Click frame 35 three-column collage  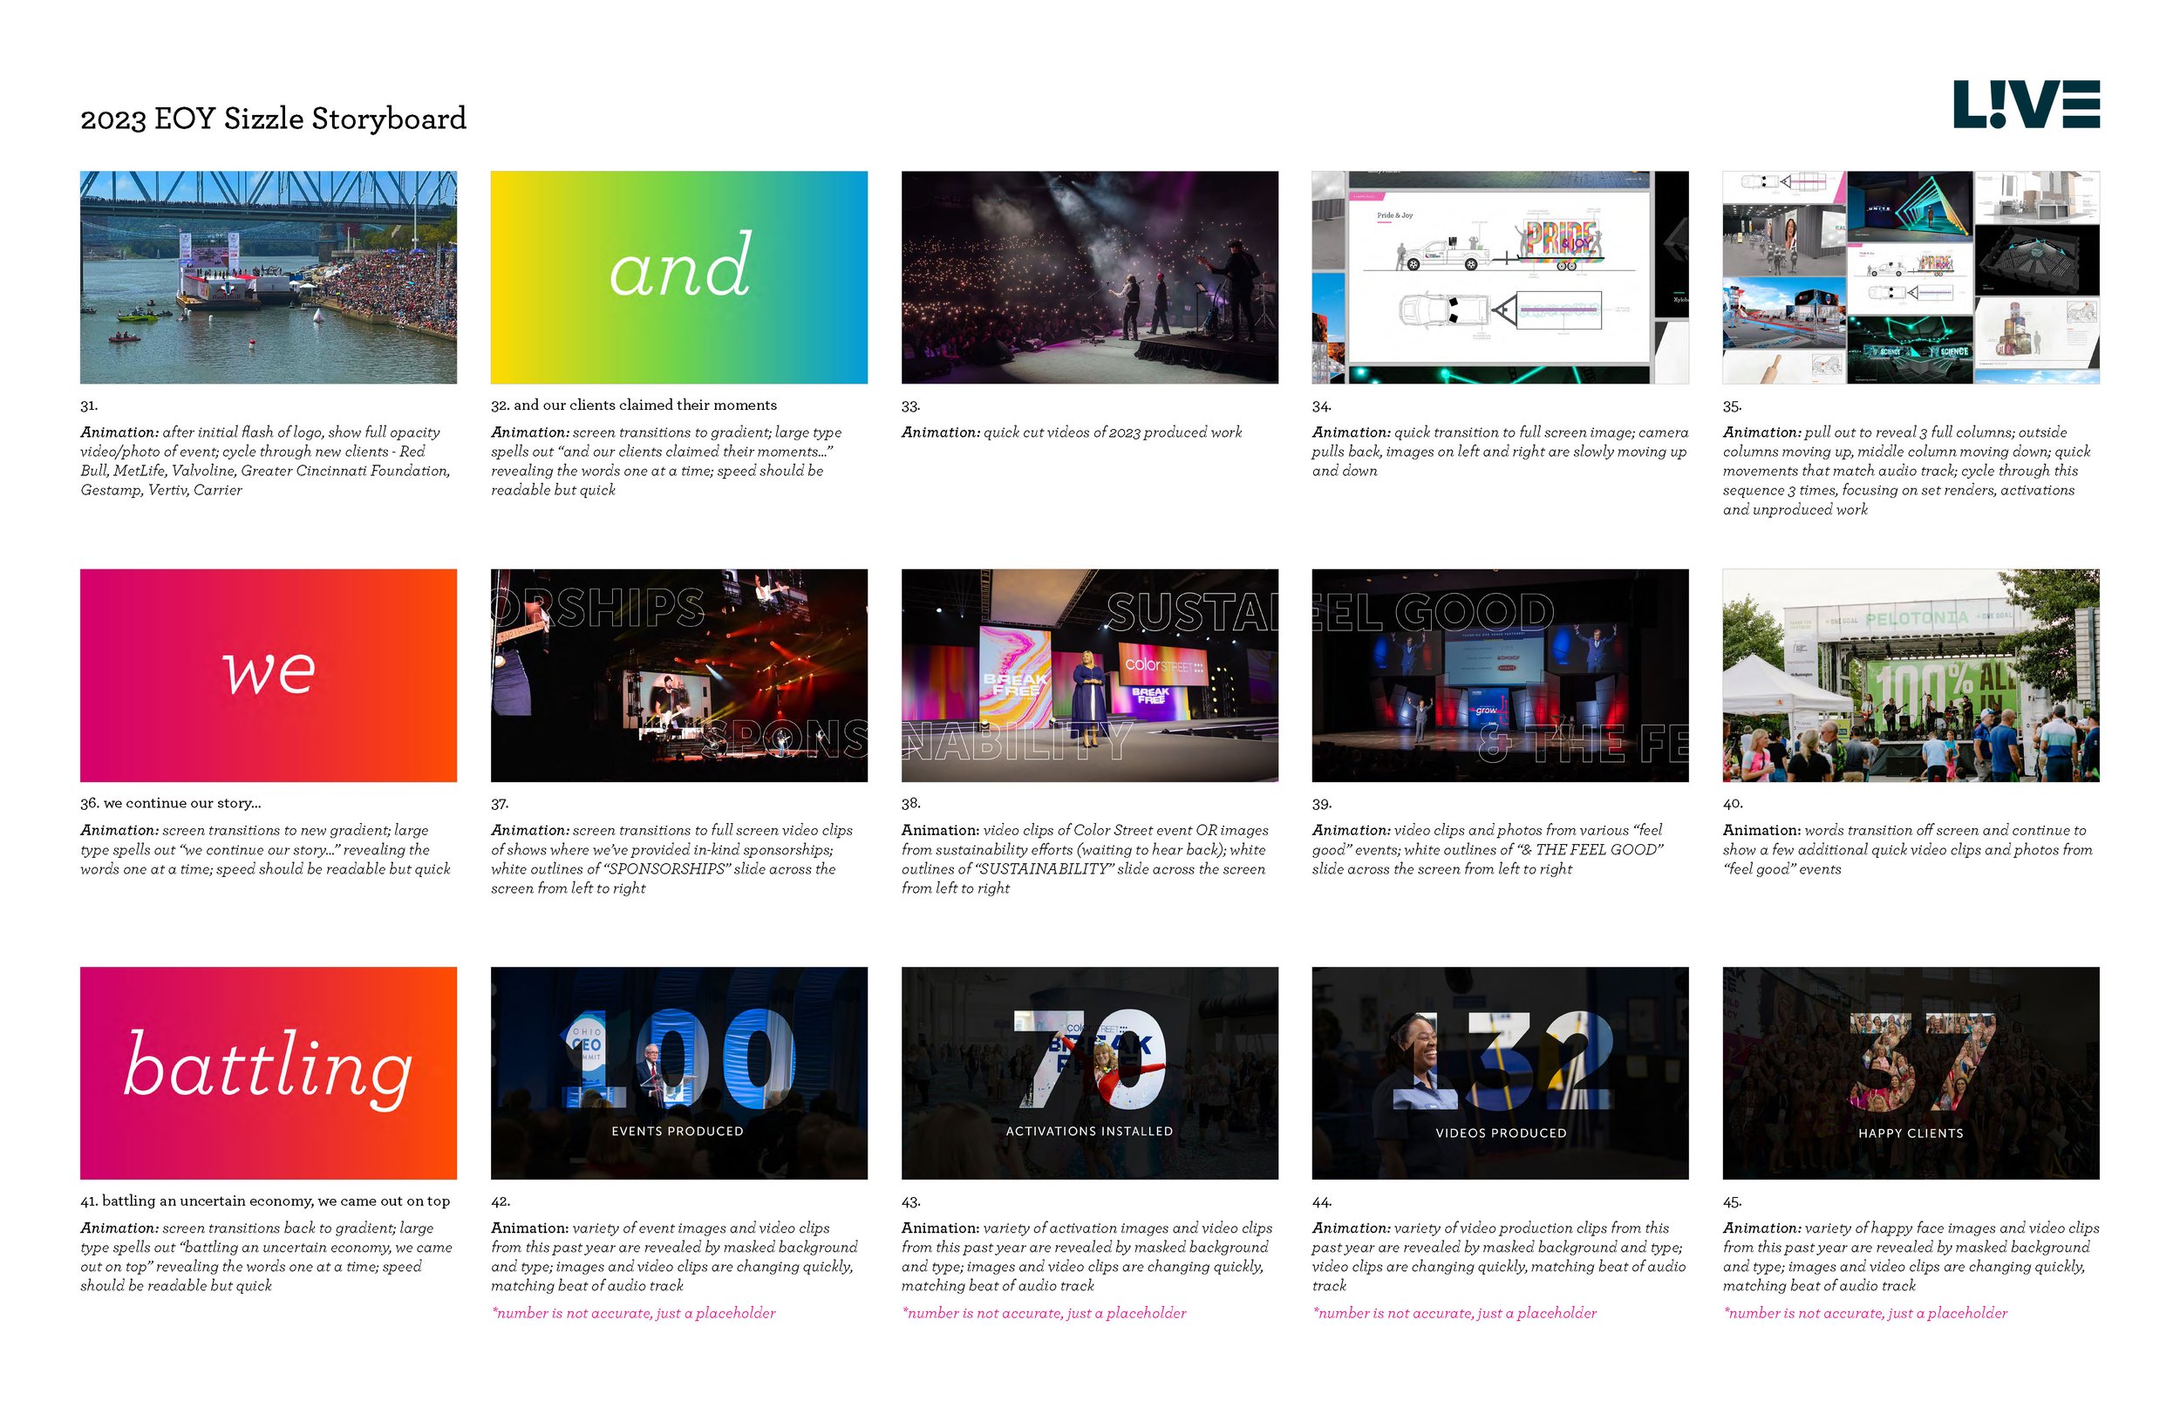[x=1910, y=276]
